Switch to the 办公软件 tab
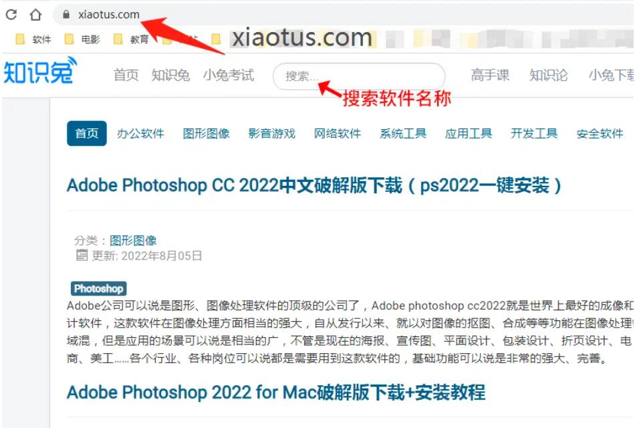The height and width of the screenshot is (428, 635). pyautogui.click(x=140, y=133)
